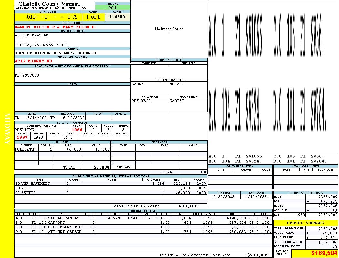This screenshot has height=258, width=339.
Task: Click ALVYN exterior finish value
Action: pos(114,218)
